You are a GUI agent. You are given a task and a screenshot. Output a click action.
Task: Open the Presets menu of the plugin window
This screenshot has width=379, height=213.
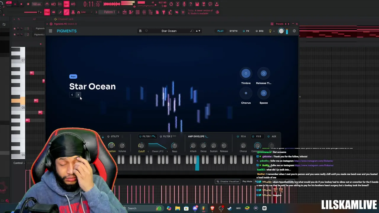[280, 24]
